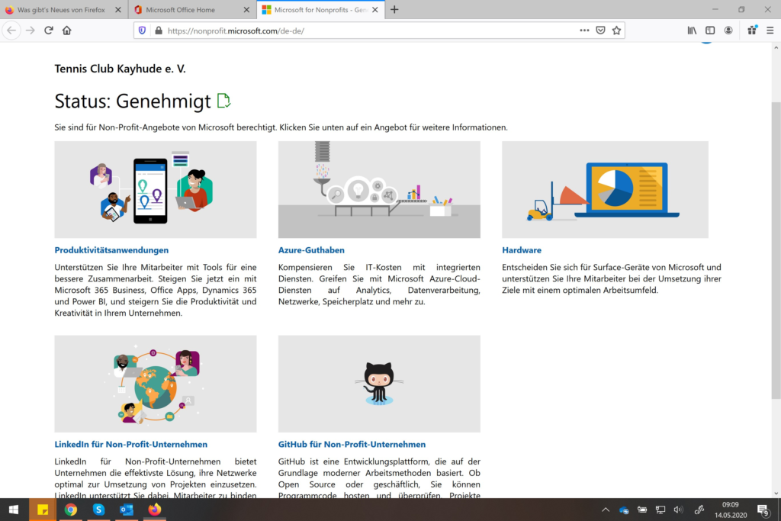Screen dimensions: 781x521
Task: Open the page actions three-dot menu
Action: 584,31
